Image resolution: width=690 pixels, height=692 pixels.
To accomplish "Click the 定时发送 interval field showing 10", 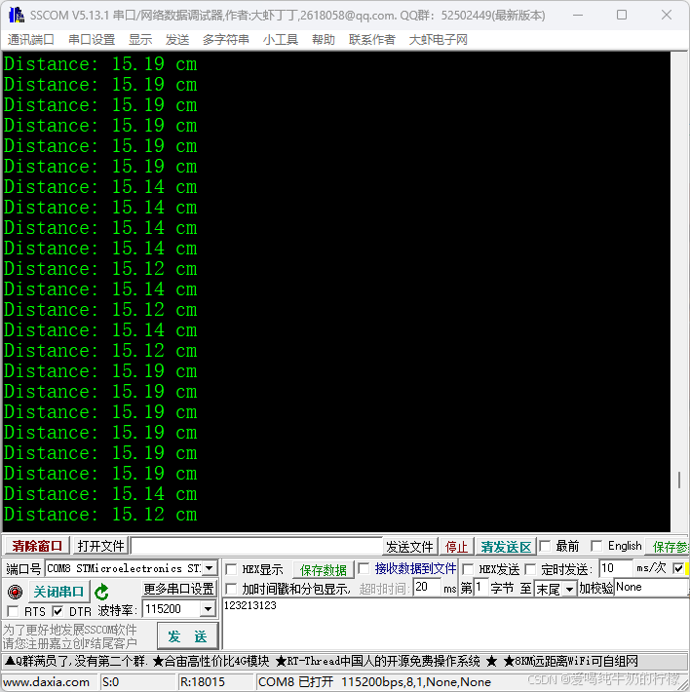I will (x=615, y=568).
